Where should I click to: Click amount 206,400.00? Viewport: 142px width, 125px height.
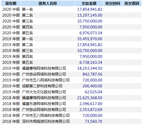click(x=92, y=86)
